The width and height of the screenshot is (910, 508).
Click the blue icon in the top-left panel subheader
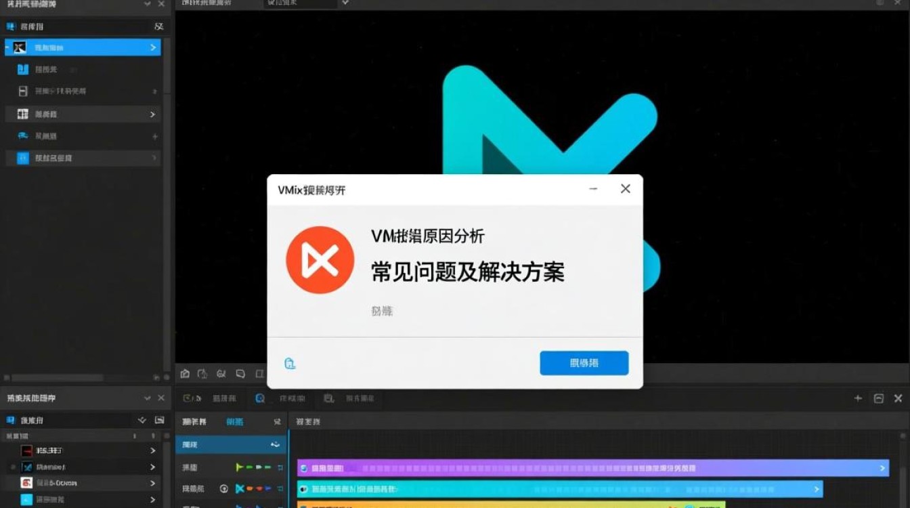tap(10, 26)
